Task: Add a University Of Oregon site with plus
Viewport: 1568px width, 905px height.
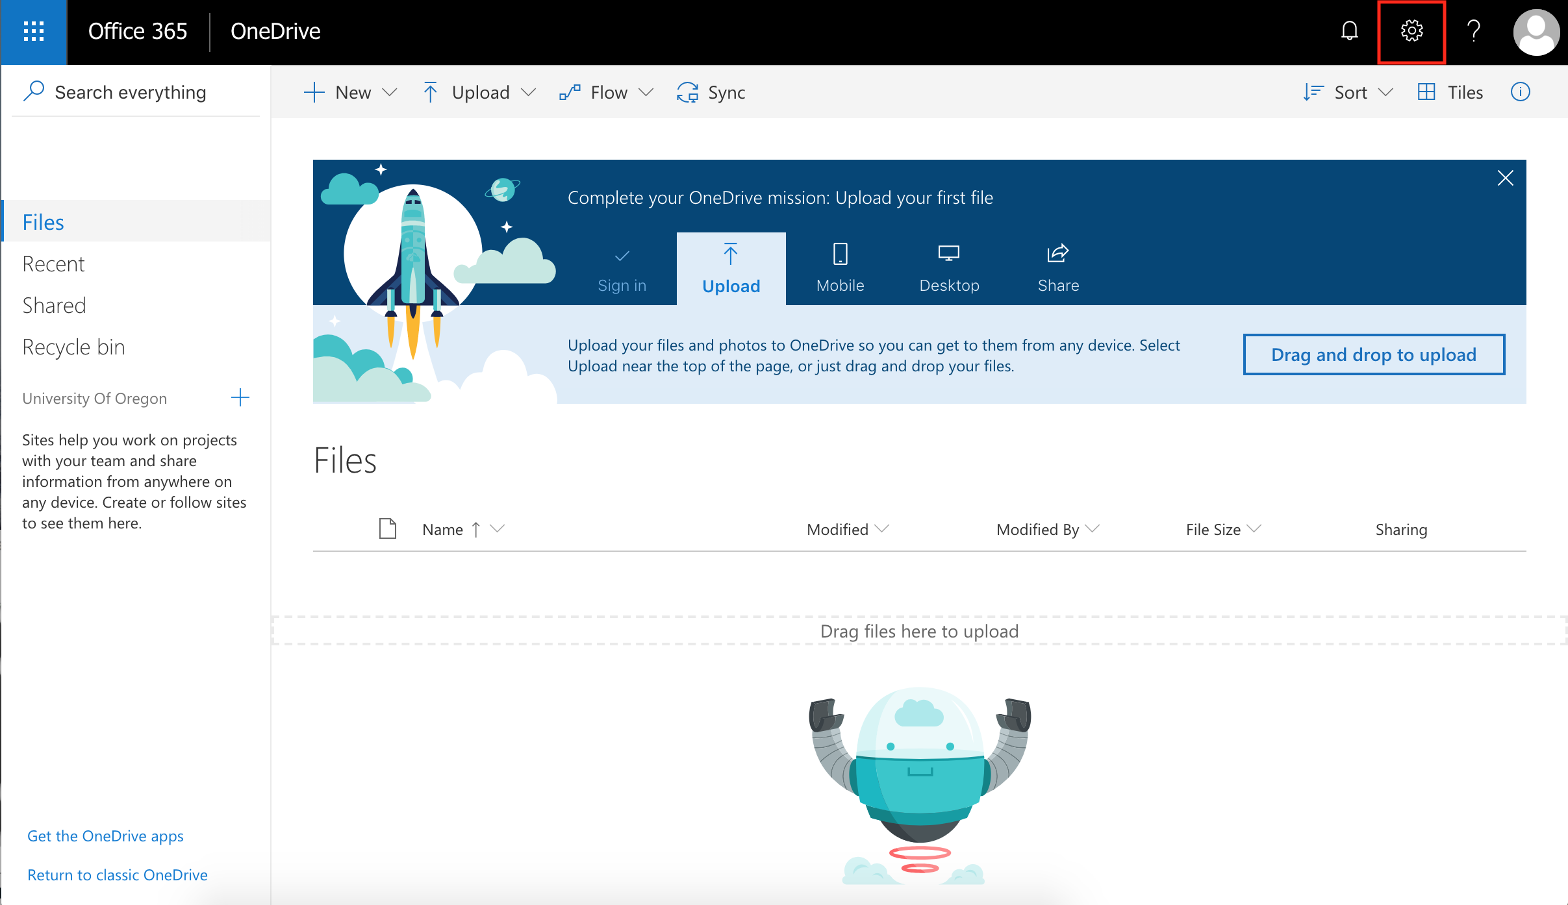Action: point(240,397)
